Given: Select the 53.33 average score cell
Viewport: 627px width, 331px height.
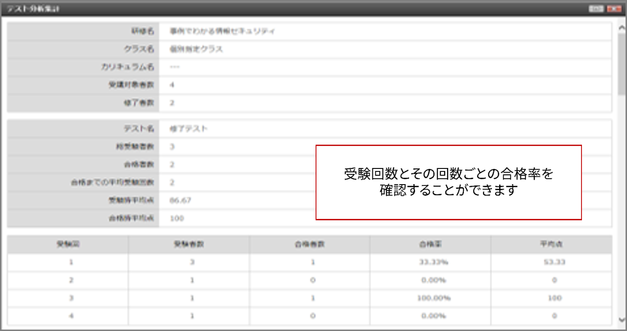Looking at the screenshot, I should click(554, 262).
